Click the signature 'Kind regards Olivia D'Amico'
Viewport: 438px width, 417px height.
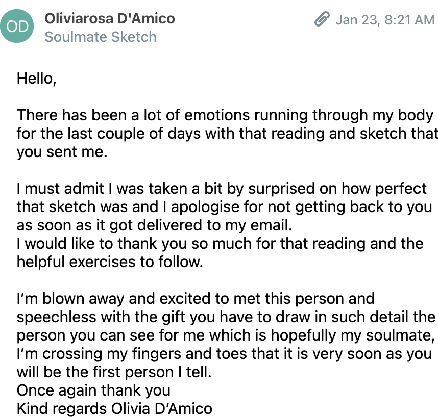[x=114, y=409]
